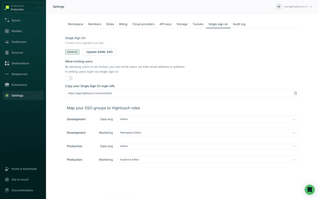Open the chat support bubble
This screenshot has width=319, height=199.
point(310,190)
